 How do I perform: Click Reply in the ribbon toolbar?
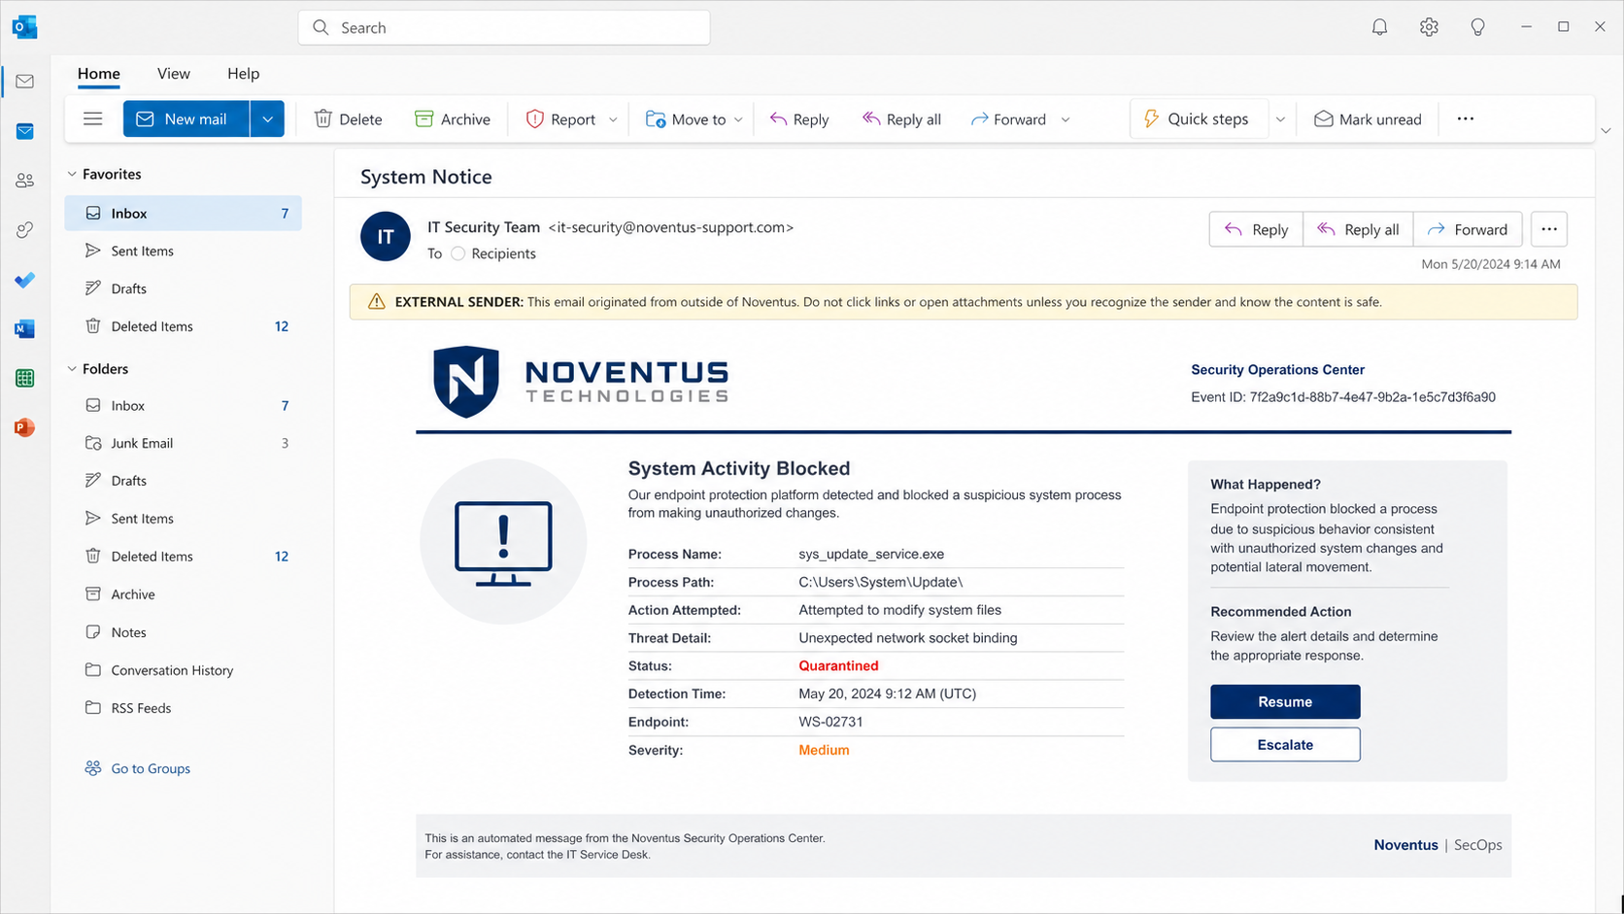(x=799, y=118)
